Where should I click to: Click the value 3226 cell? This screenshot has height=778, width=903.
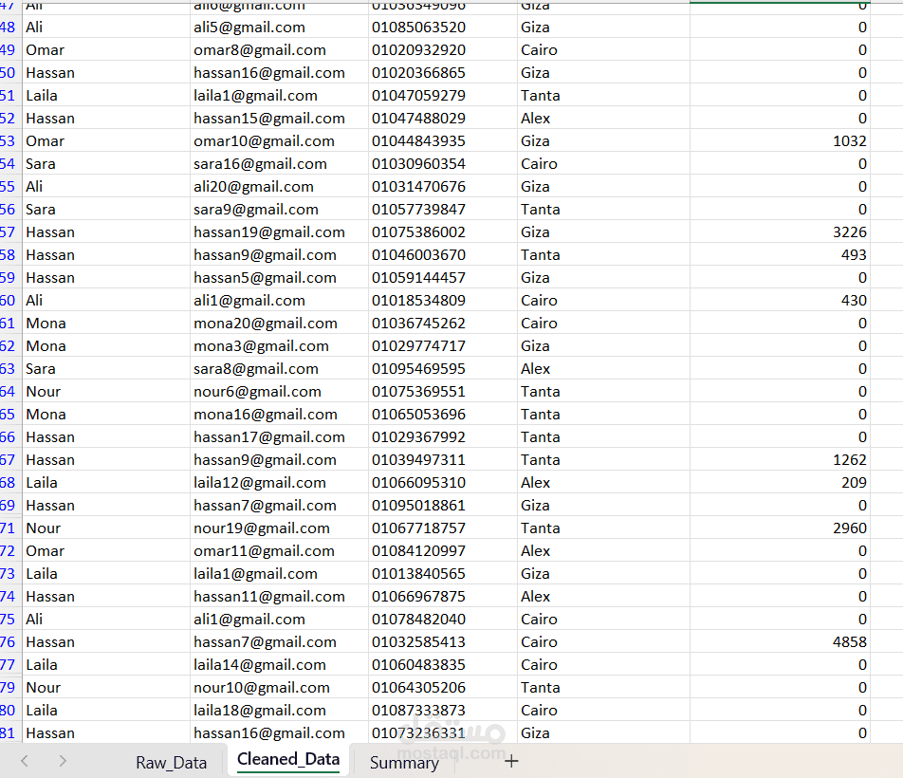pyautogui.click(x=780, y=232)
